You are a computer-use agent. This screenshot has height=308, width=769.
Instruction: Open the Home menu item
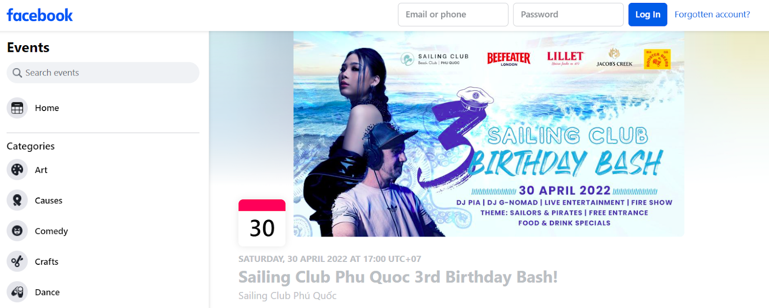[x=103, y=108]
